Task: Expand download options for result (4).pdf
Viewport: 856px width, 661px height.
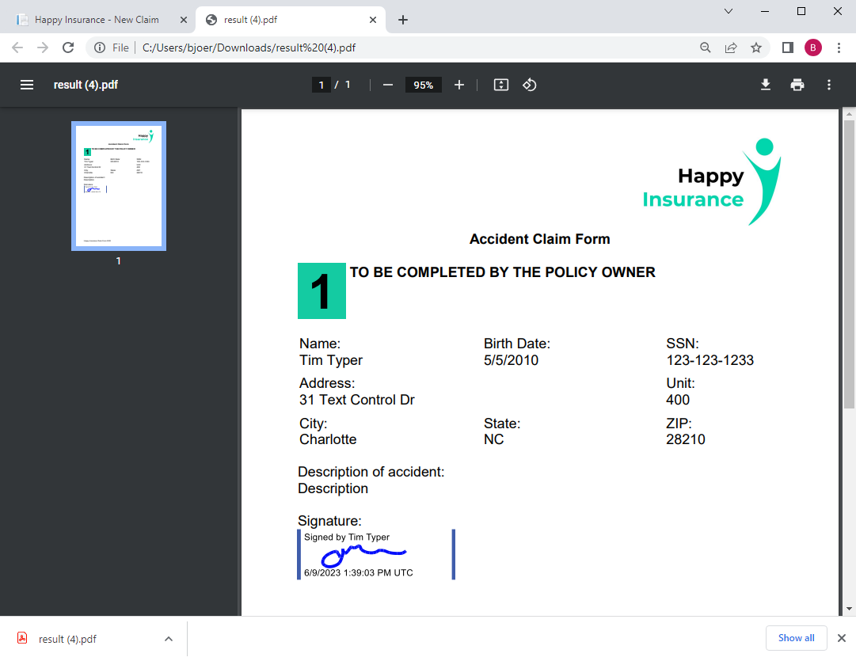Action: (169, 639)
